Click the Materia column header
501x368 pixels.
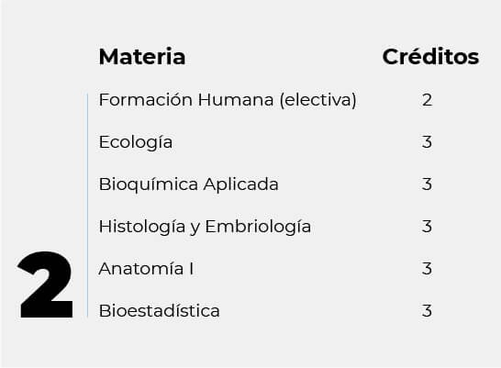(142, 57)
